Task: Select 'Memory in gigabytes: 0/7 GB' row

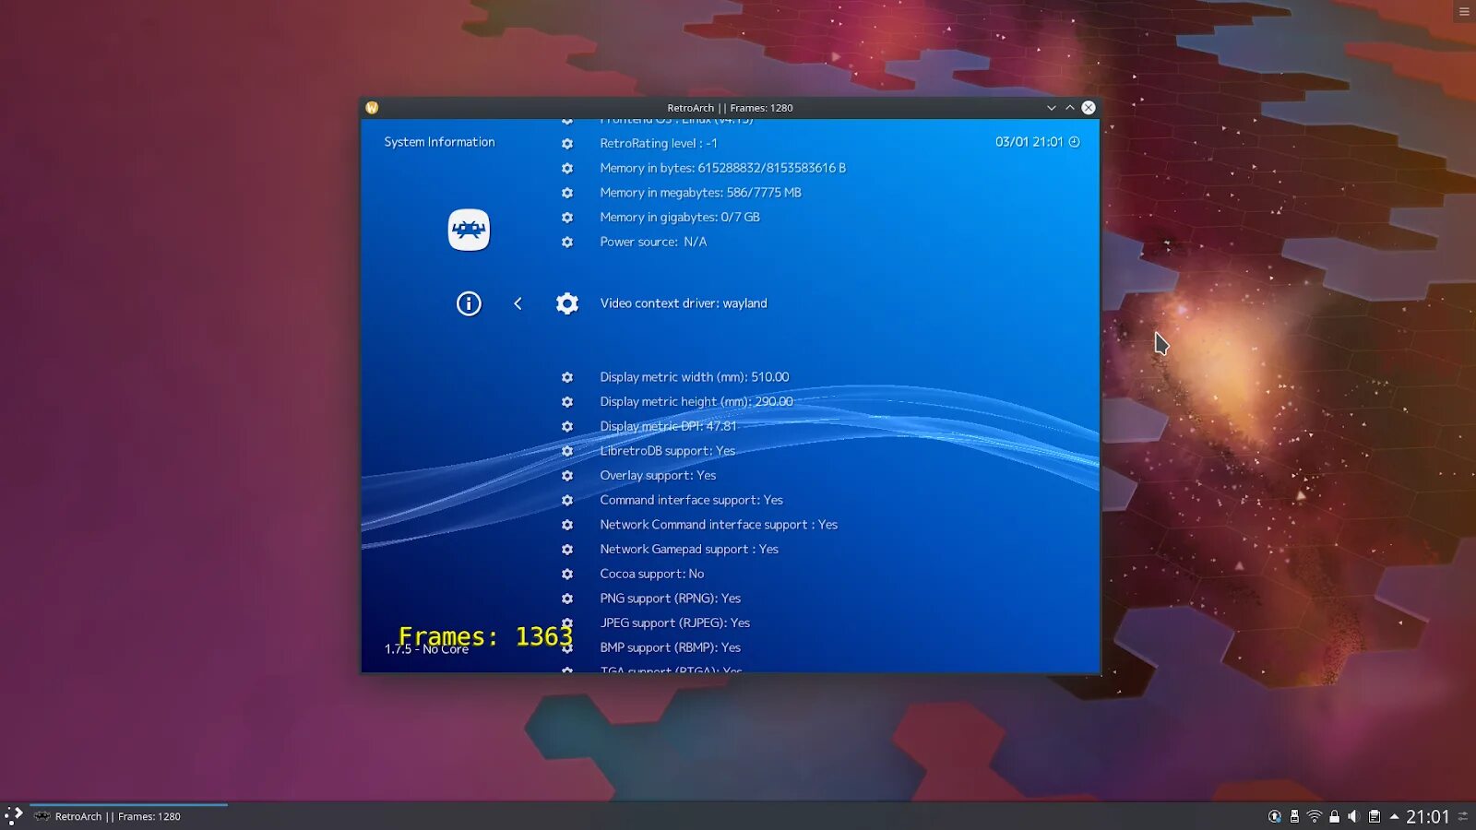Action: coord(680,218)
